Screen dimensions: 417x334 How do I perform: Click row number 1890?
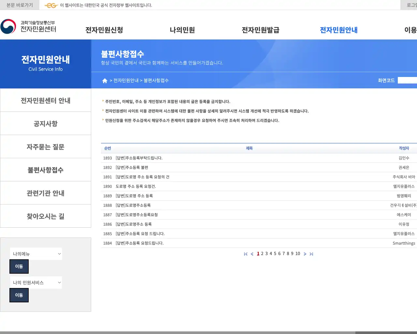click(x=108, y=186)
